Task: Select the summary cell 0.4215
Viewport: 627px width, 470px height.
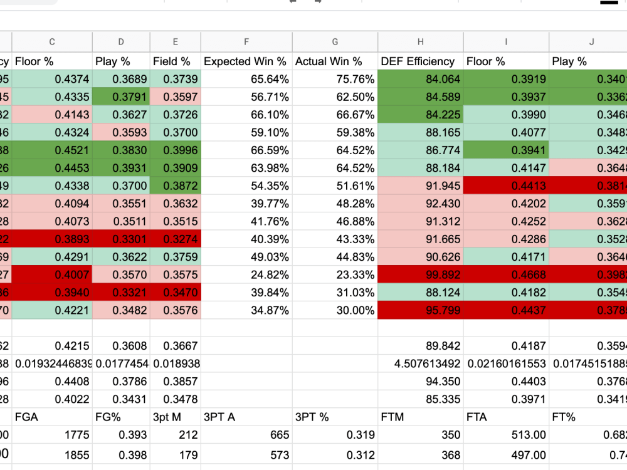Action: click(52, 346)
